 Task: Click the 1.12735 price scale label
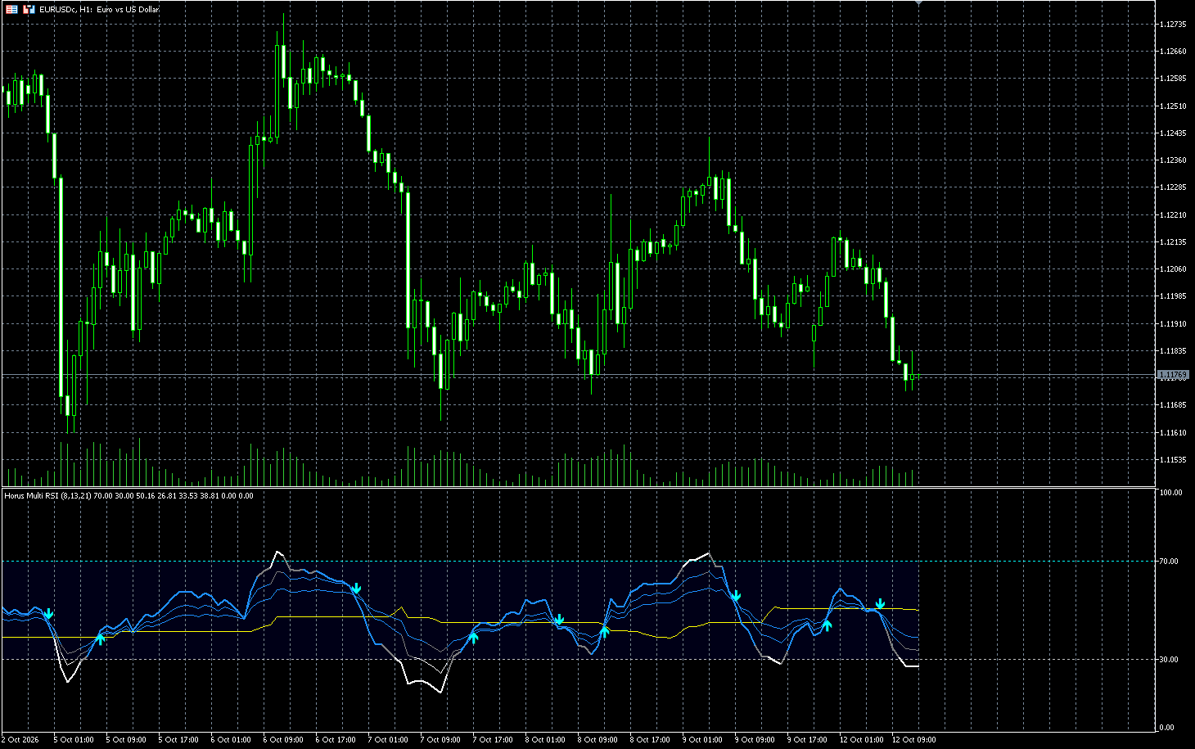(x=1173, y=25)
